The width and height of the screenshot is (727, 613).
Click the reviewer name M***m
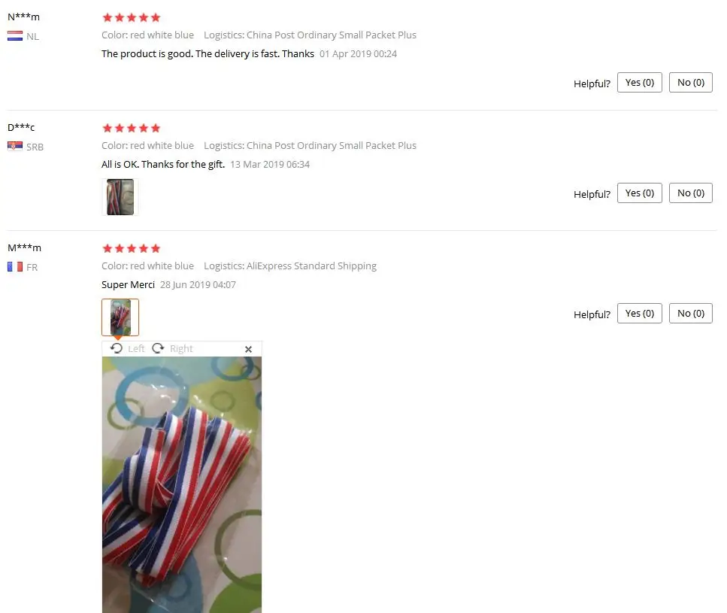tap(24, 247)
